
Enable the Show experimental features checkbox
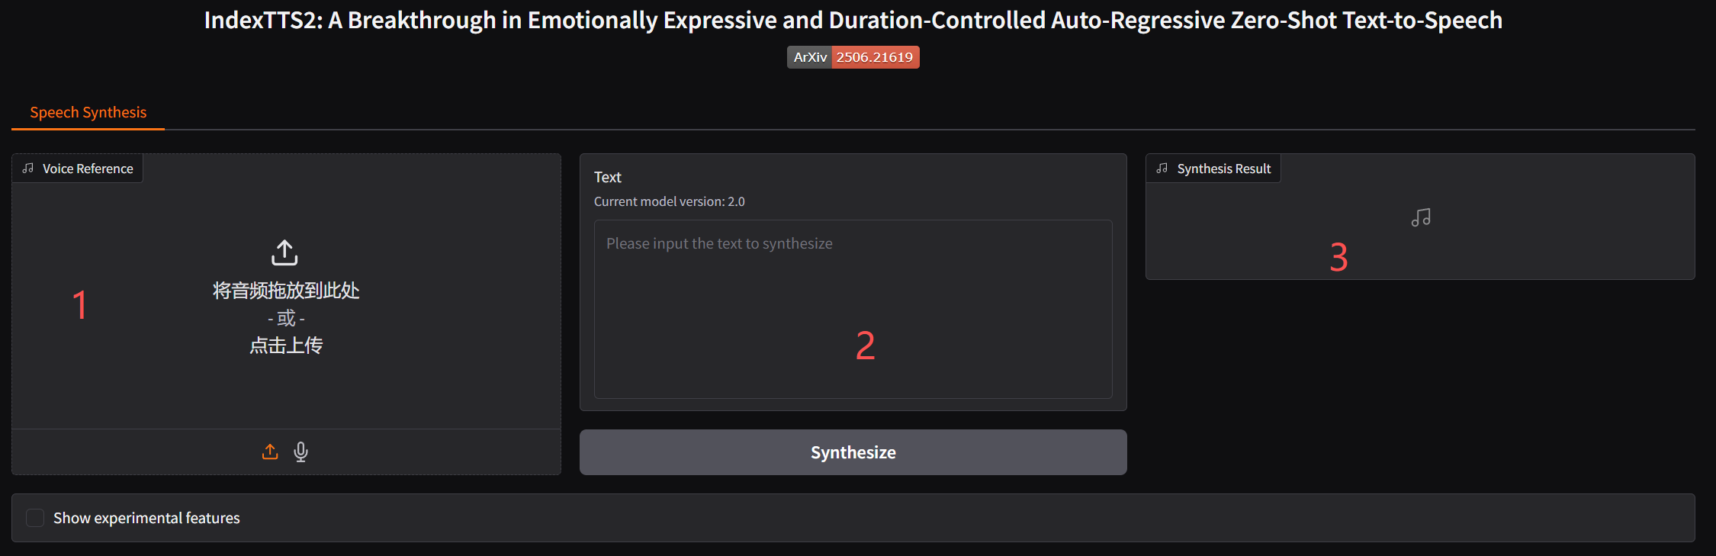coord(35,518)
